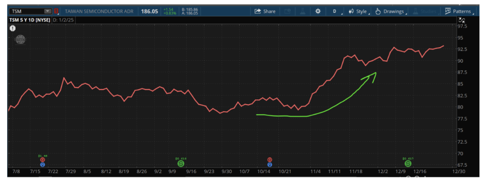The width and height of the screenshot is (484, 181).
Task: Click the TSM symbol input field
Action: 31,11
